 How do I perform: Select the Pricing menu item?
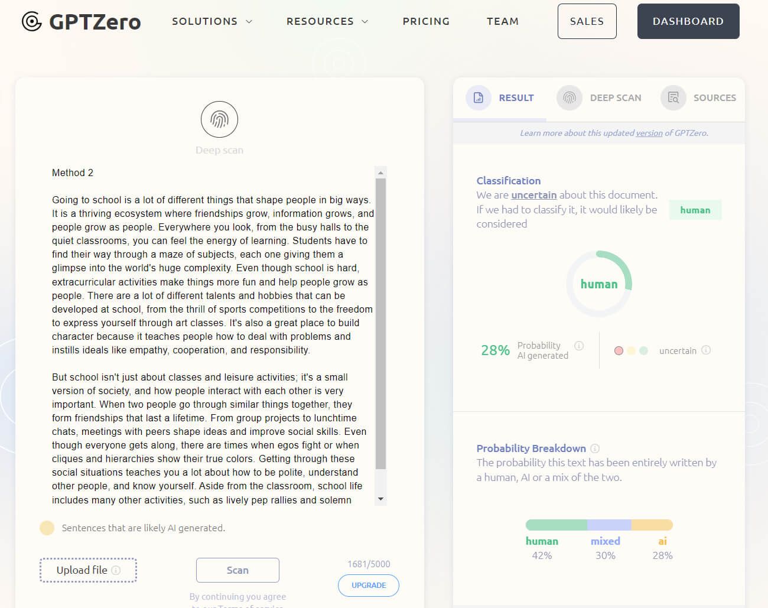click(426, 21)
